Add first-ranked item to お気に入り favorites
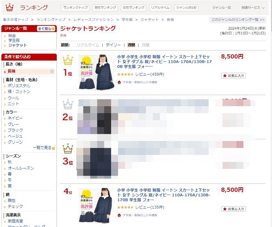Screen dimensions: 272x227 click(x=233, y=76)
